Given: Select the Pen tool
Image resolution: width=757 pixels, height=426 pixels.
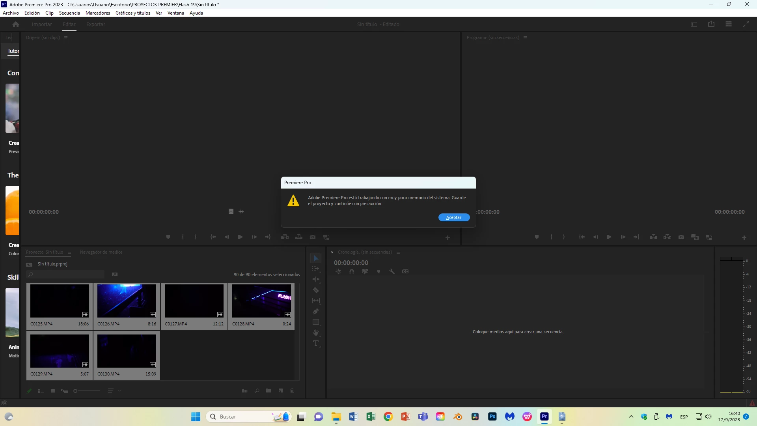Looking at the screenshot, I should pyautogui.click(x=316, y=312).
